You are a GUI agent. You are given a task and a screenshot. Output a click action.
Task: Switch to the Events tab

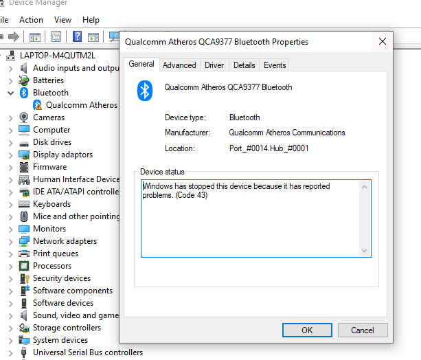tap(275, 65)
